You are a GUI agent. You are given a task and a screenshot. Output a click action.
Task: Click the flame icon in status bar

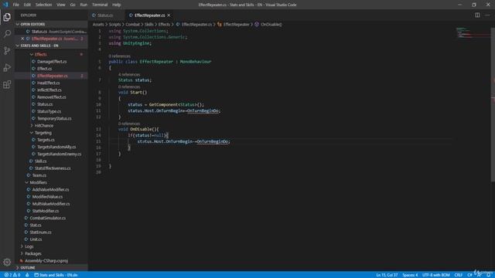[27, 275]
